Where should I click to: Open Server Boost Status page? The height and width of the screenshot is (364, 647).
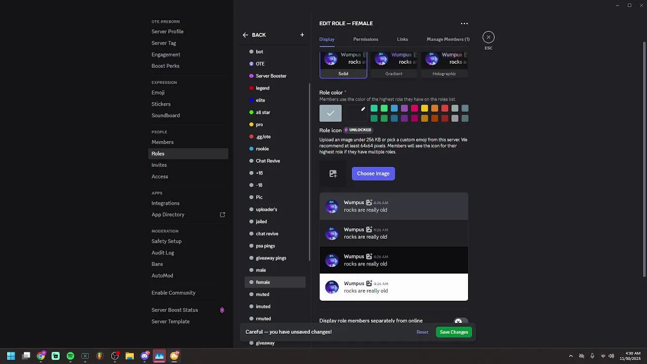(174, 310)
